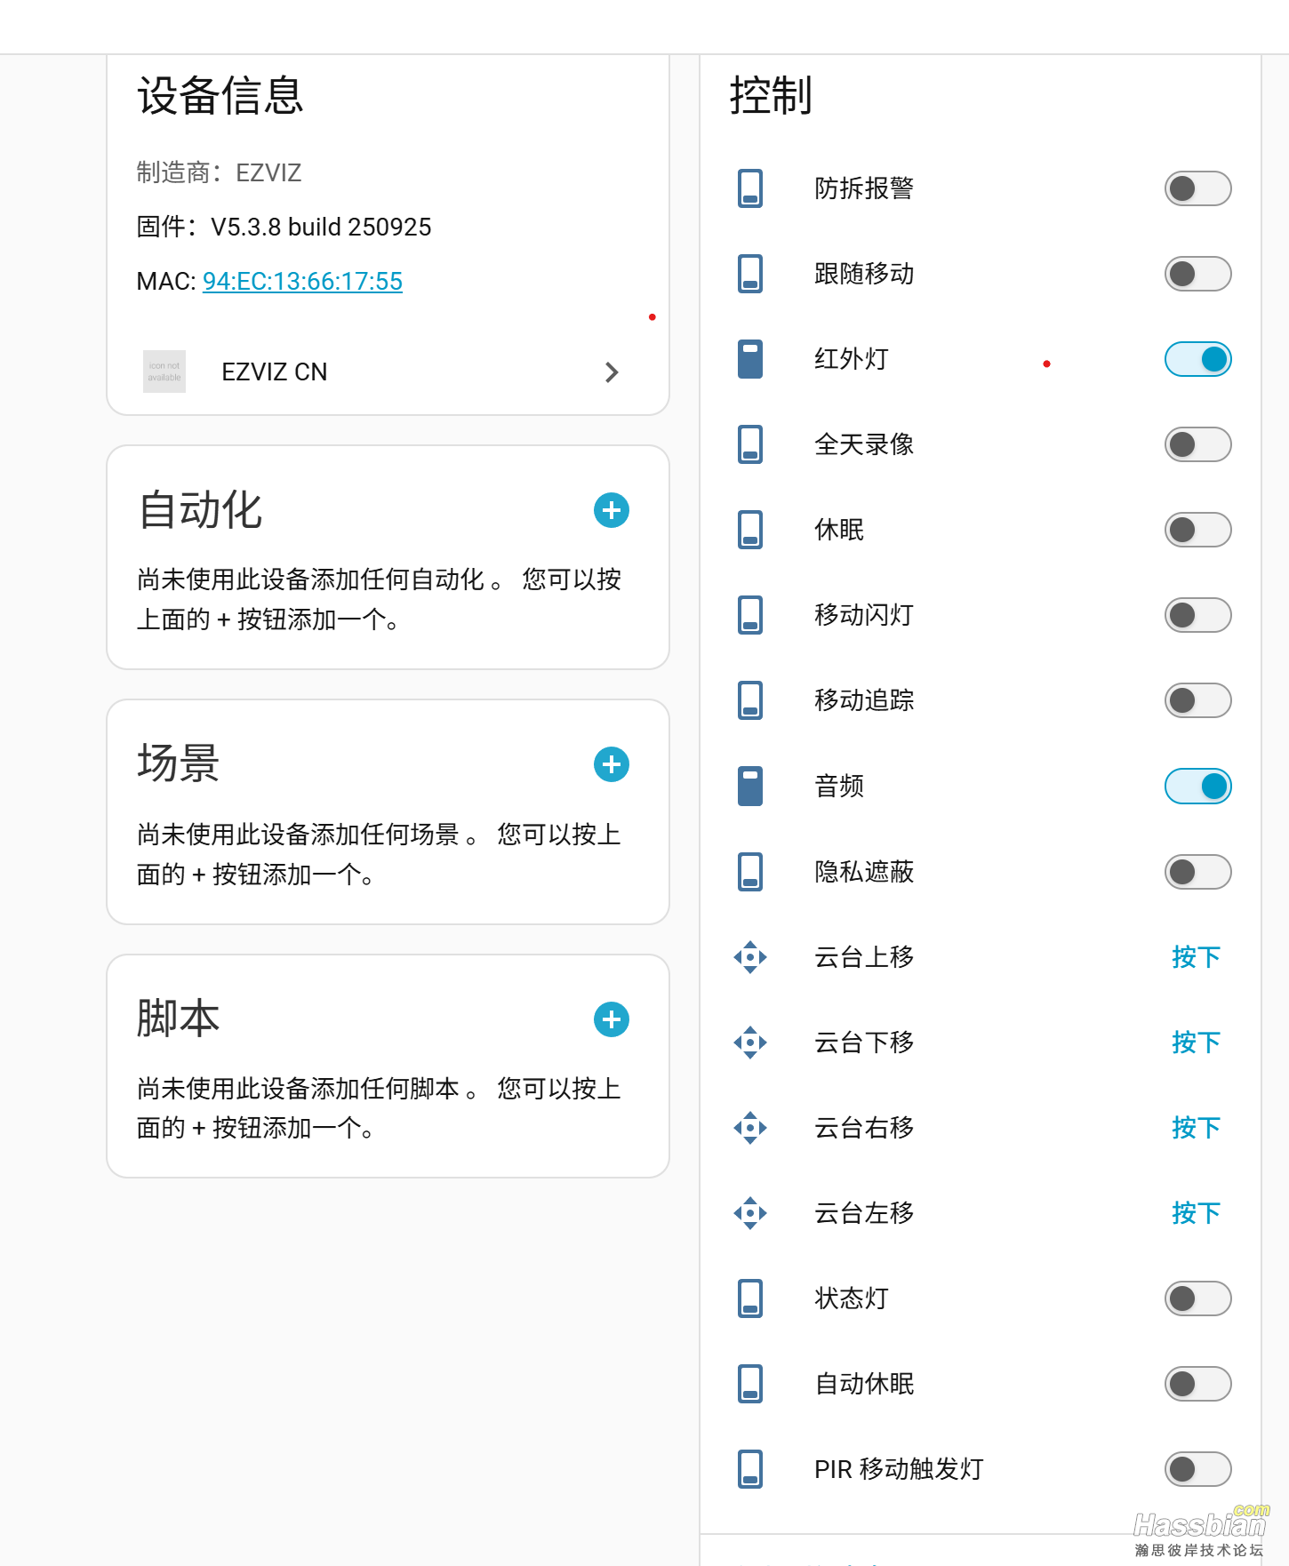Viewport: 1289px width, 1566px height.
Task: Disable the 红外灯 toggle
Action: pyautogui.click(x=1198, y=359)
